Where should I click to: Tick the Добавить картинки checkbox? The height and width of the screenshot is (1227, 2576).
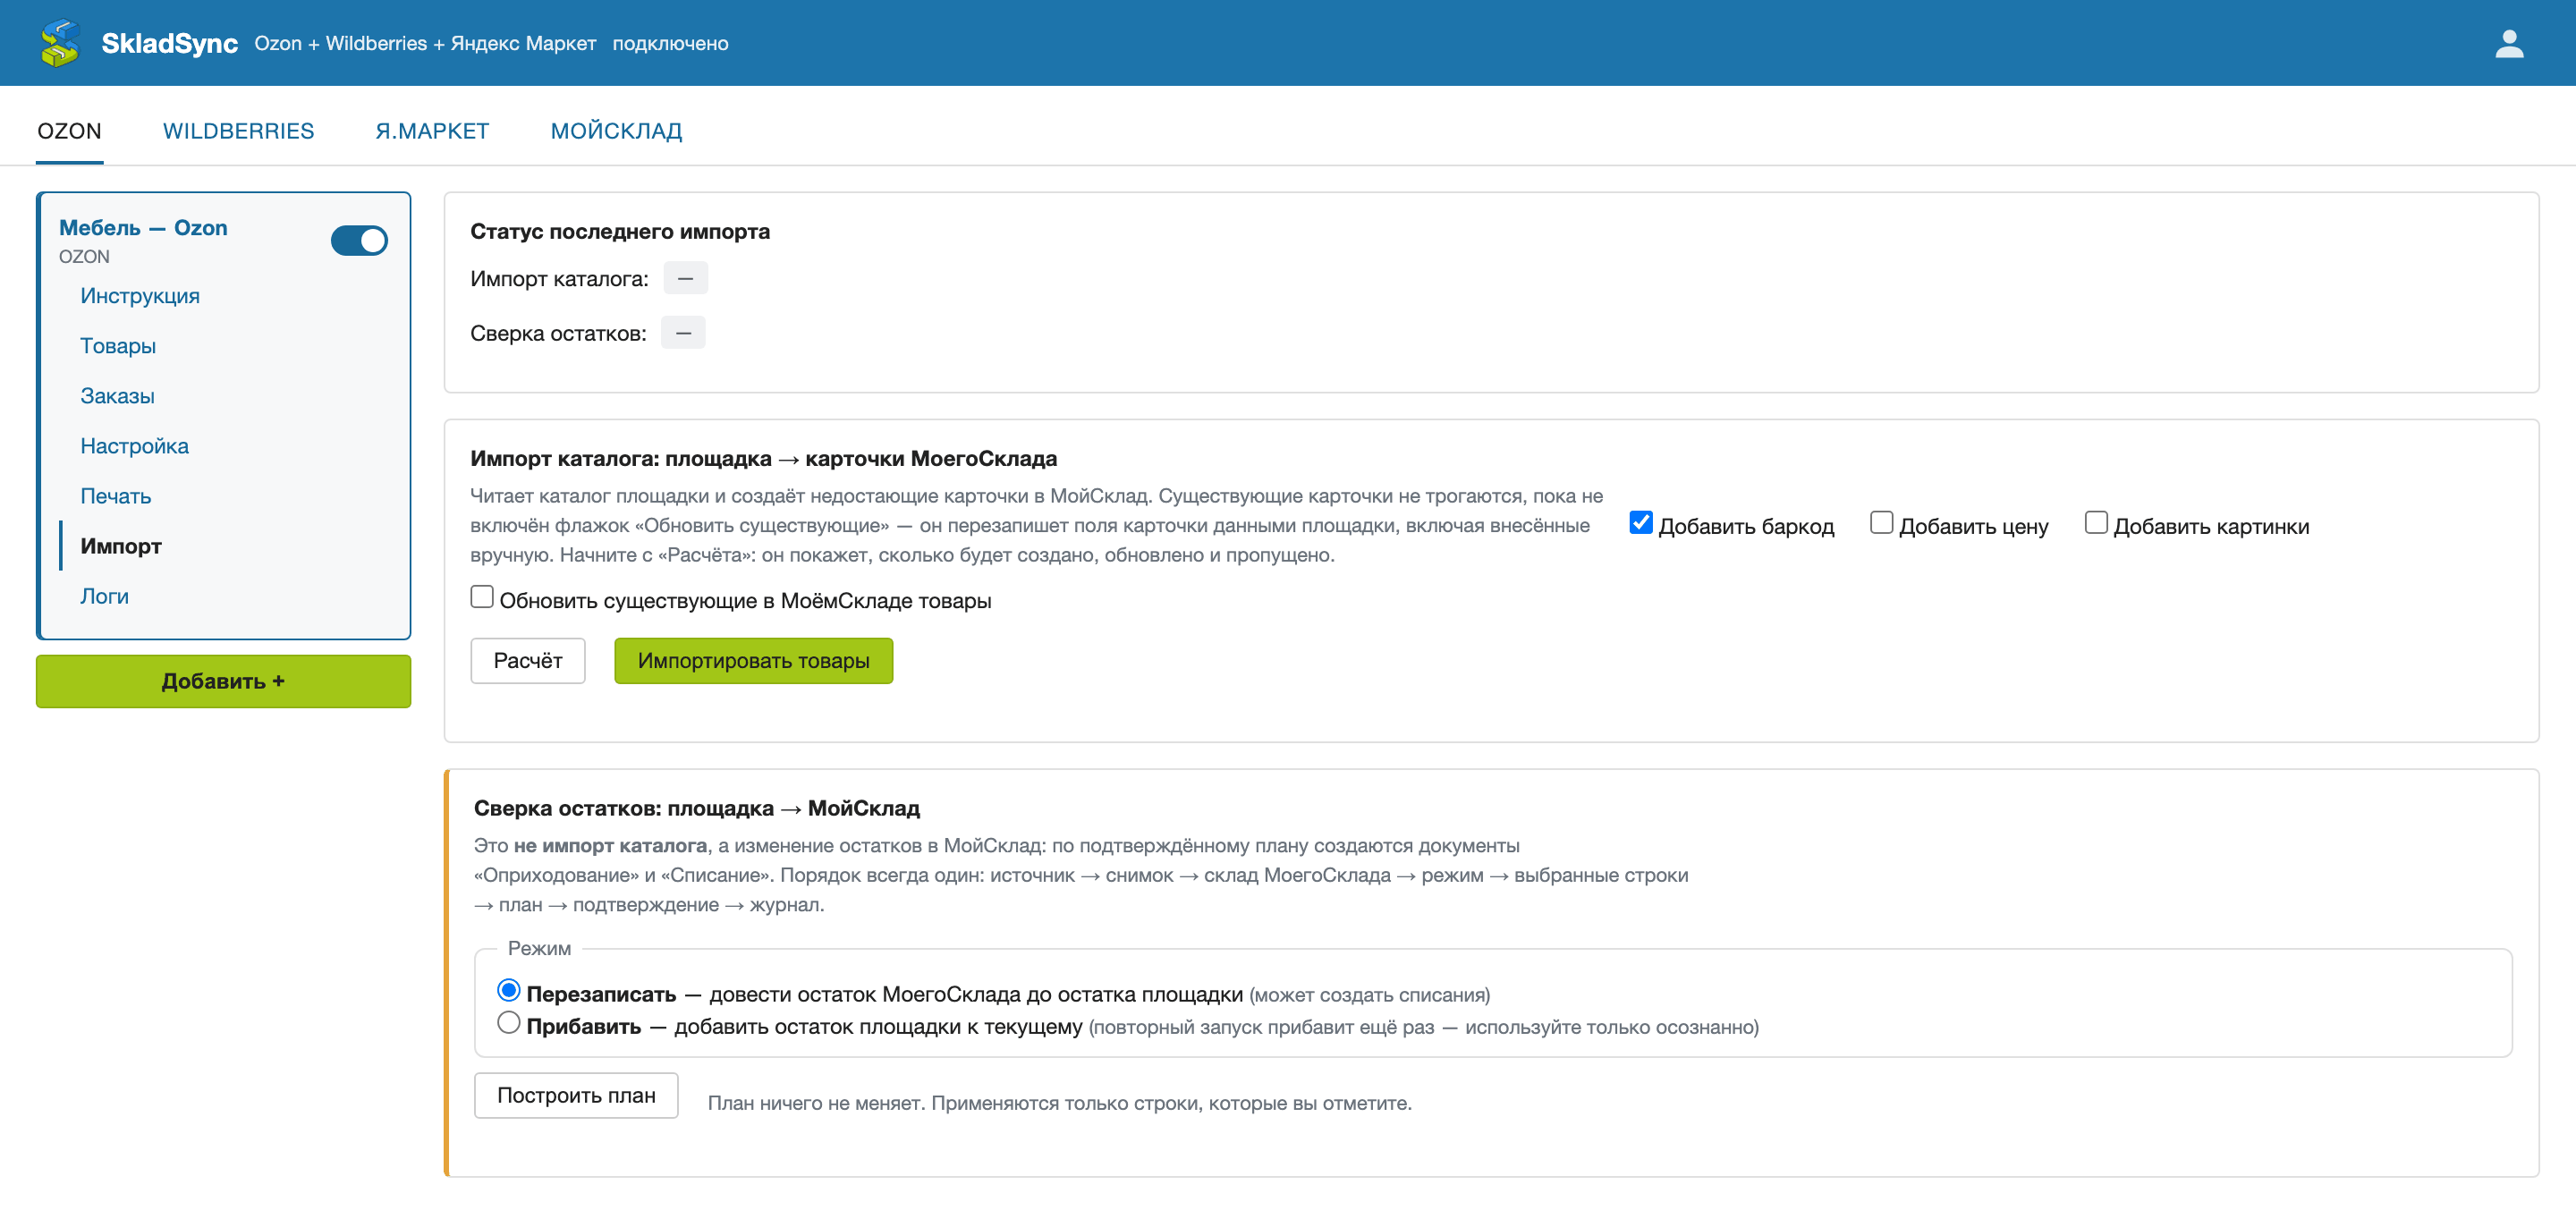click(x=2096, y=523)
